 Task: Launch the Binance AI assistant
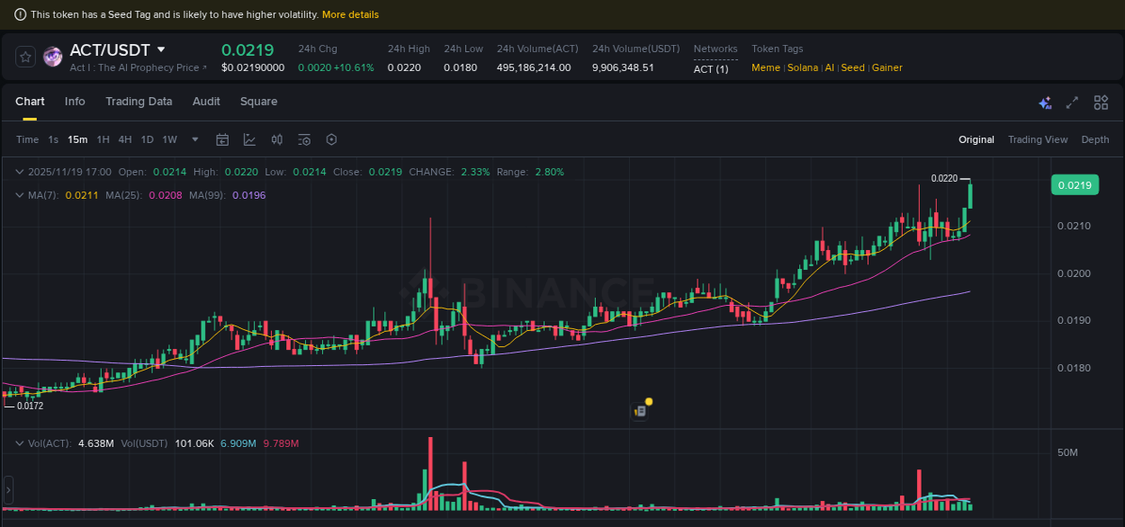[1045, 103]
